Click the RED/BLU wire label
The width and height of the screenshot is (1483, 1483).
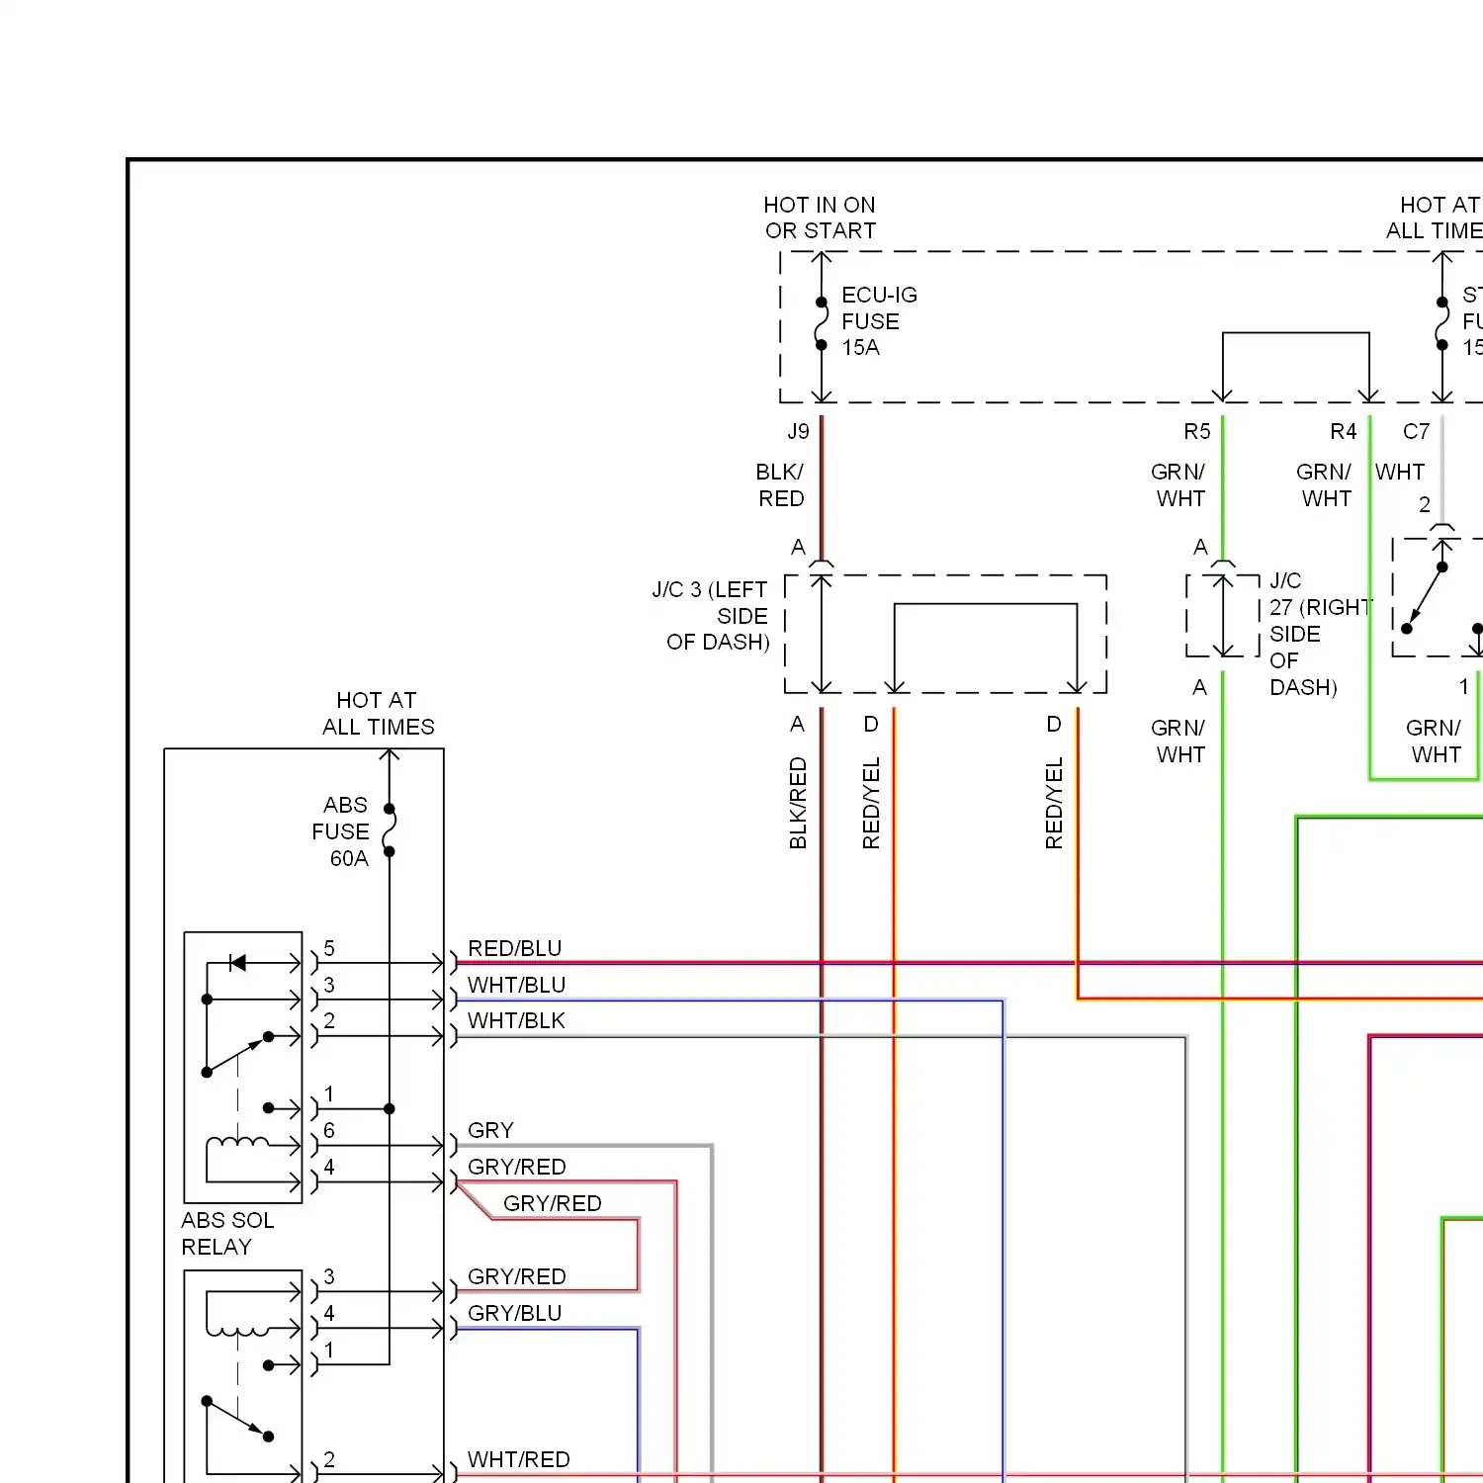click(514, 948)
